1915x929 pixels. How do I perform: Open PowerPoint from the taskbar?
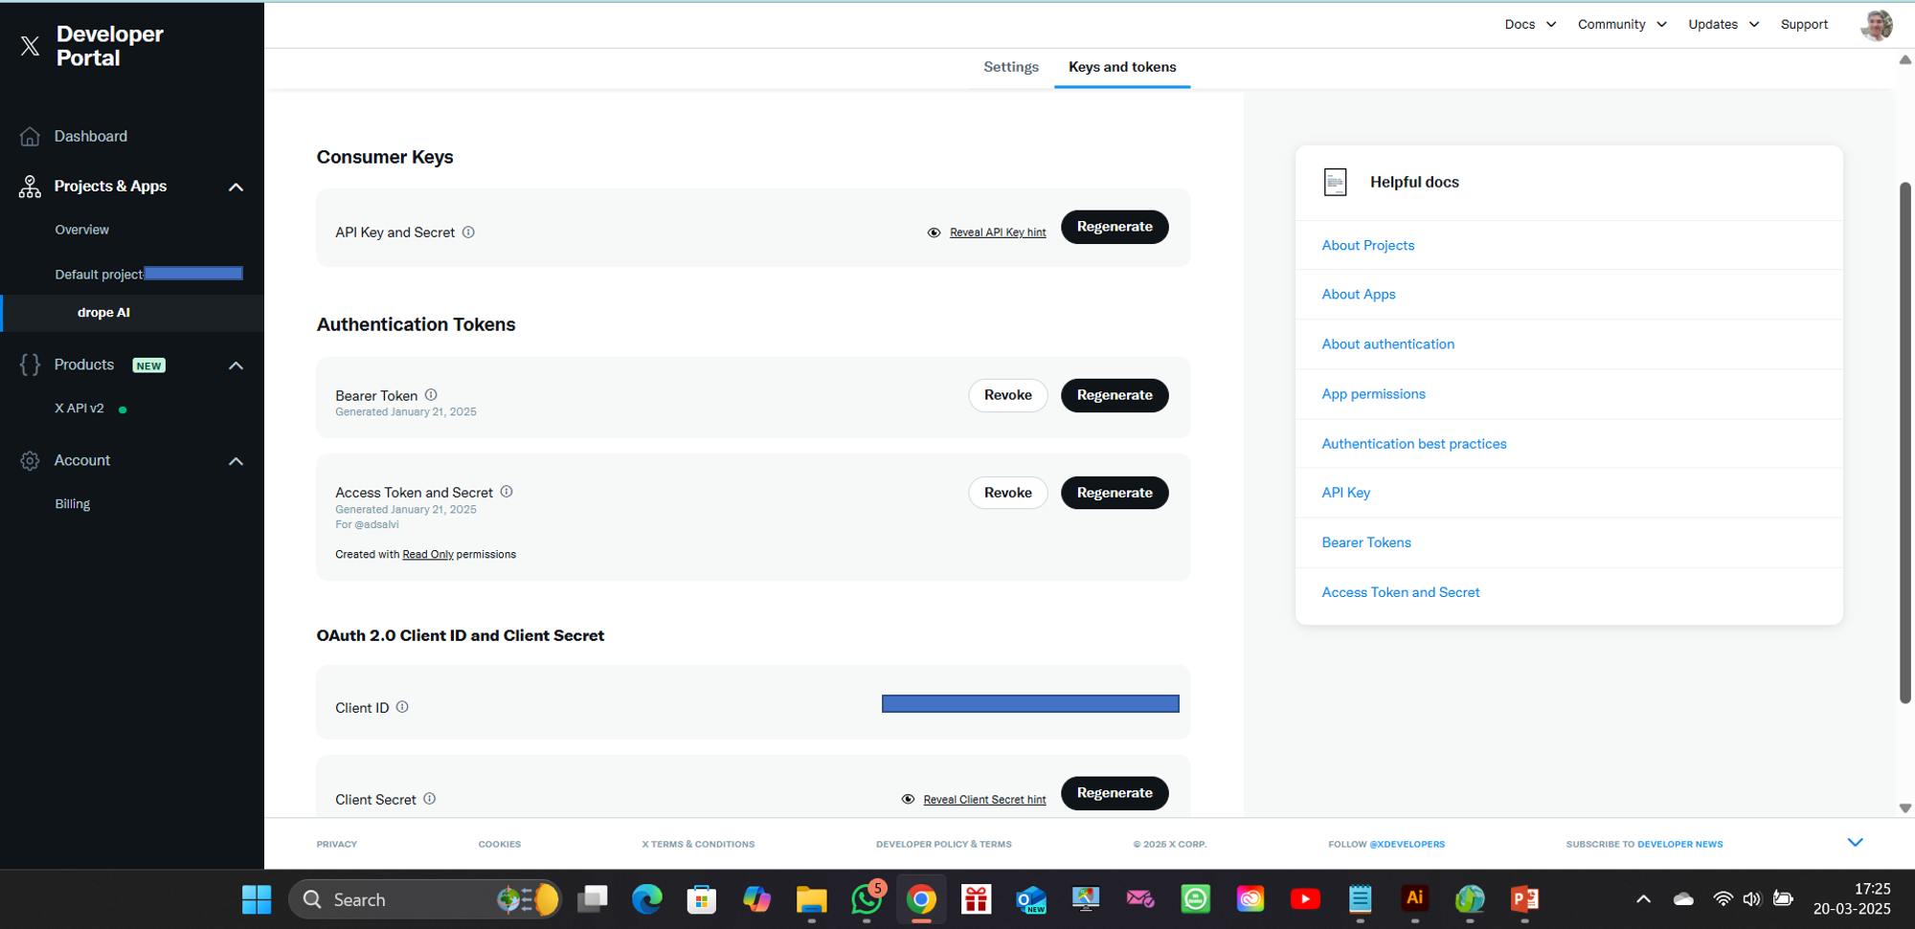pos(1524,899)
